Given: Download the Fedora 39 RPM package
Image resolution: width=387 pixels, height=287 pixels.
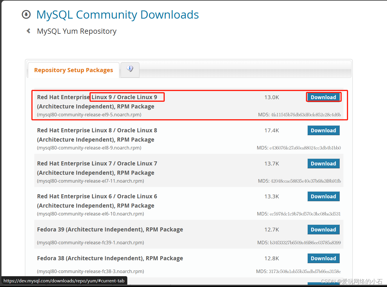Looking at the screenshot, I should 323,230.
